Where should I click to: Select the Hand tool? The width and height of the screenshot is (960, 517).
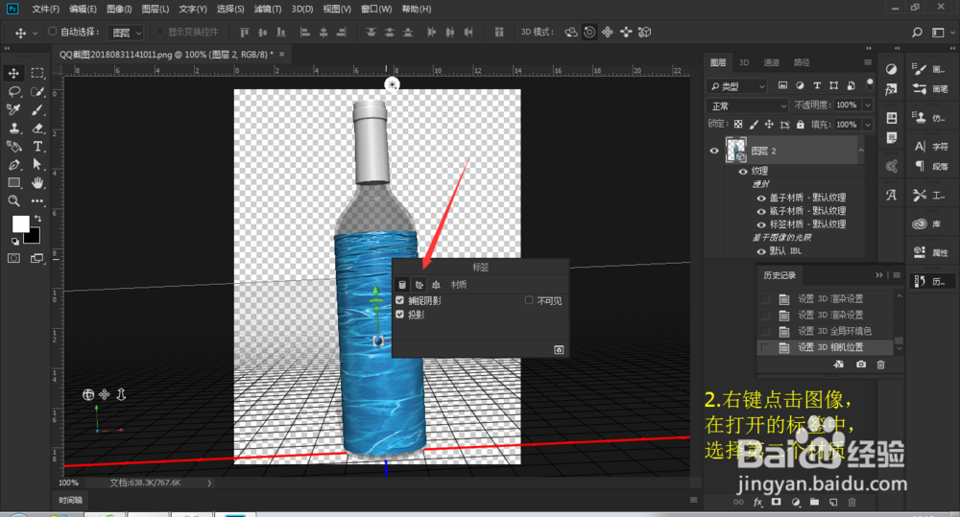(37, 182)
